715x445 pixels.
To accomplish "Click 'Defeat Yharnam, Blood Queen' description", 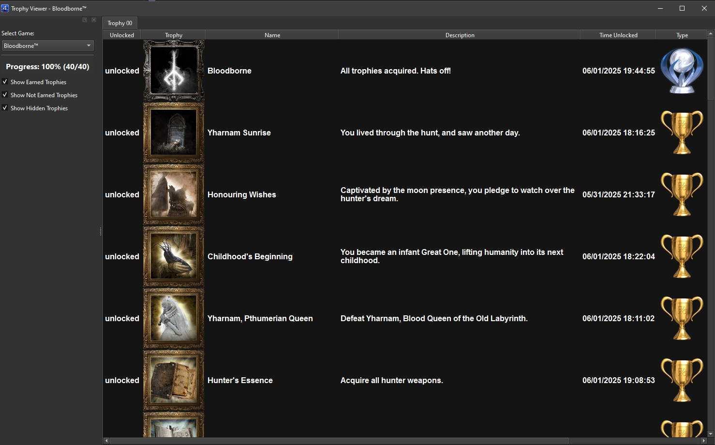I will pyautogui.click(x=434, y=318).
